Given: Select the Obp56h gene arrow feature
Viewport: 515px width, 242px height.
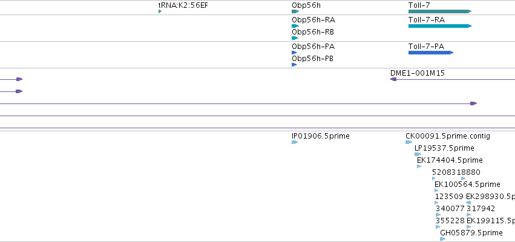Looking at the screenshot, I should pos(295,11).
